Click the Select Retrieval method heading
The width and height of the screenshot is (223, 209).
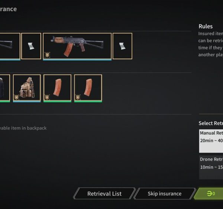click(211, 123)
